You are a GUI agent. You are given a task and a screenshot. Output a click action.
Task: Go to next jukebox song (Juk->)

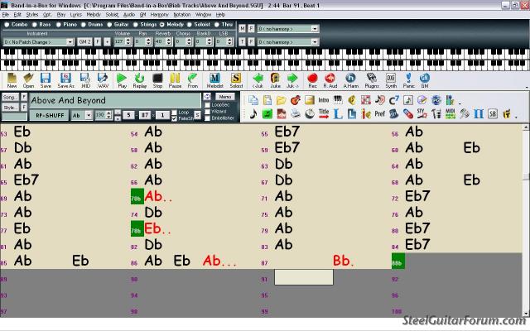(292, 80)
